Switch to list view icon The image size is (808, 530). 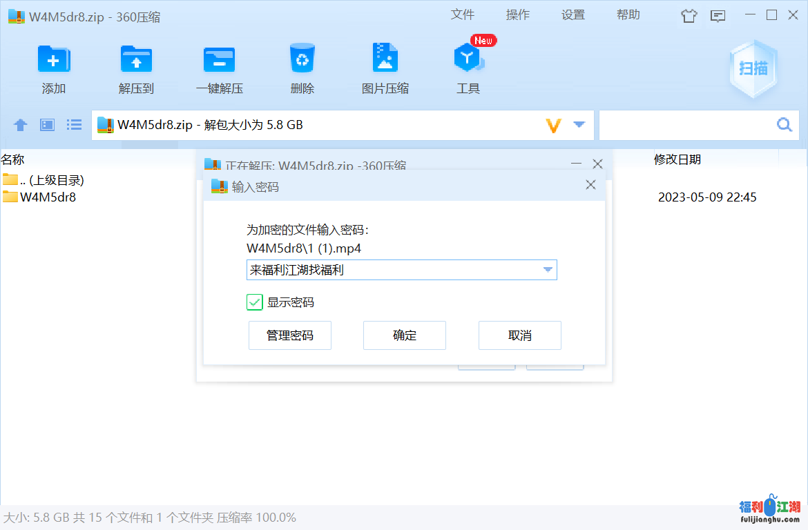74,125
